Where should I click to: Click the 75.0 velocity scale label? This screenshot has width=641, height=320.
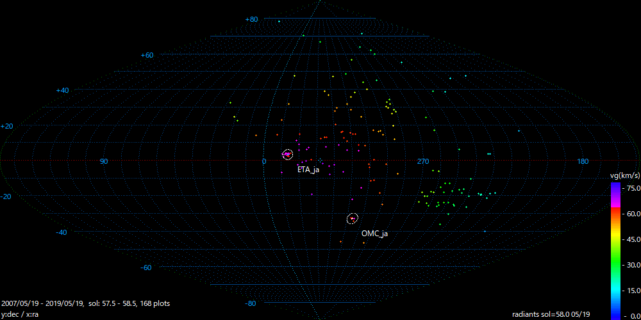(632, 188)
